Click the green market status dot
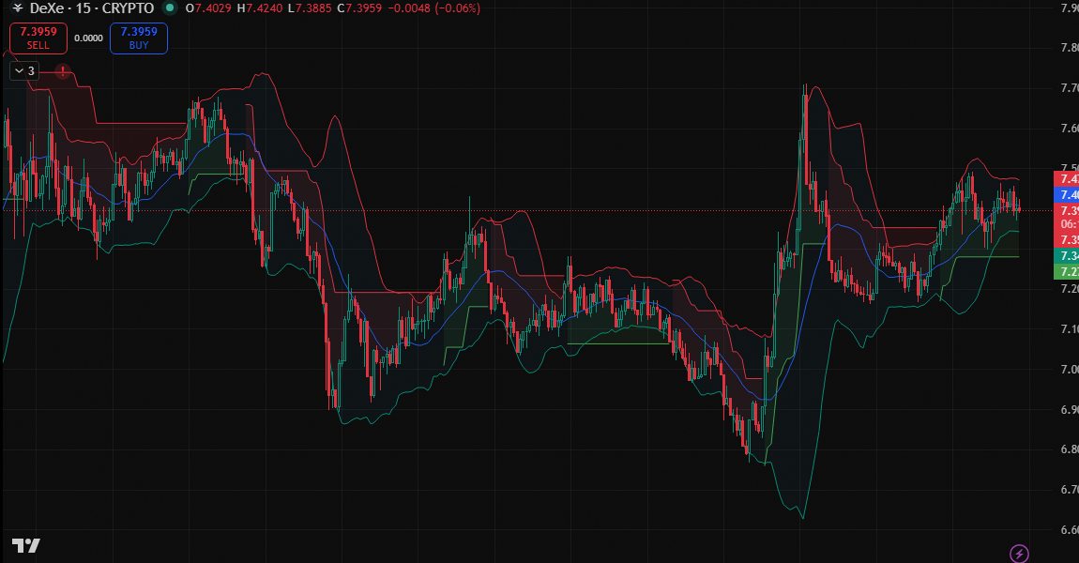 coord(169,8)
